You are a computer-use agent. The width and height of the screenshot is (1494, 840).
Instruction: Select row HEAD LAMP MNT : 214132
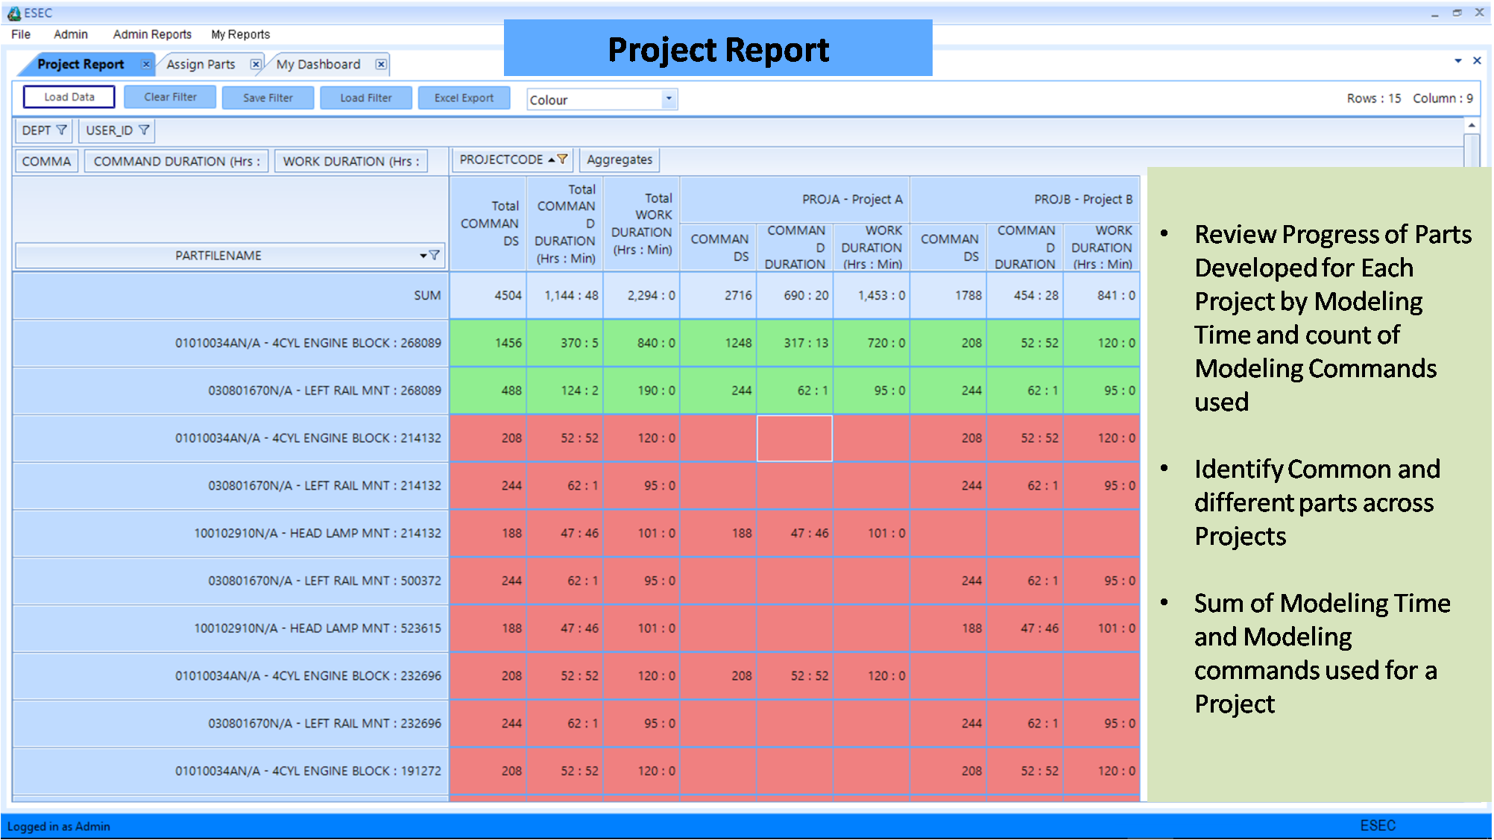pos(230,534)
